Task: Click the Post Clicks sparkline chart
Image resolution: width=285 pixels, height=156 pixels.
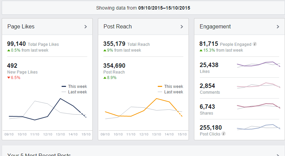Action: pyautogui.click(x=259, y=127)
